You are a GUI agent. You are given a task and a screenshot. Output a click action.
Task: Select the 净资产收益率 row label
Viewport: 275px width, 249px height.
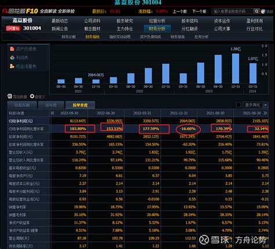click(x=19, y=223)
